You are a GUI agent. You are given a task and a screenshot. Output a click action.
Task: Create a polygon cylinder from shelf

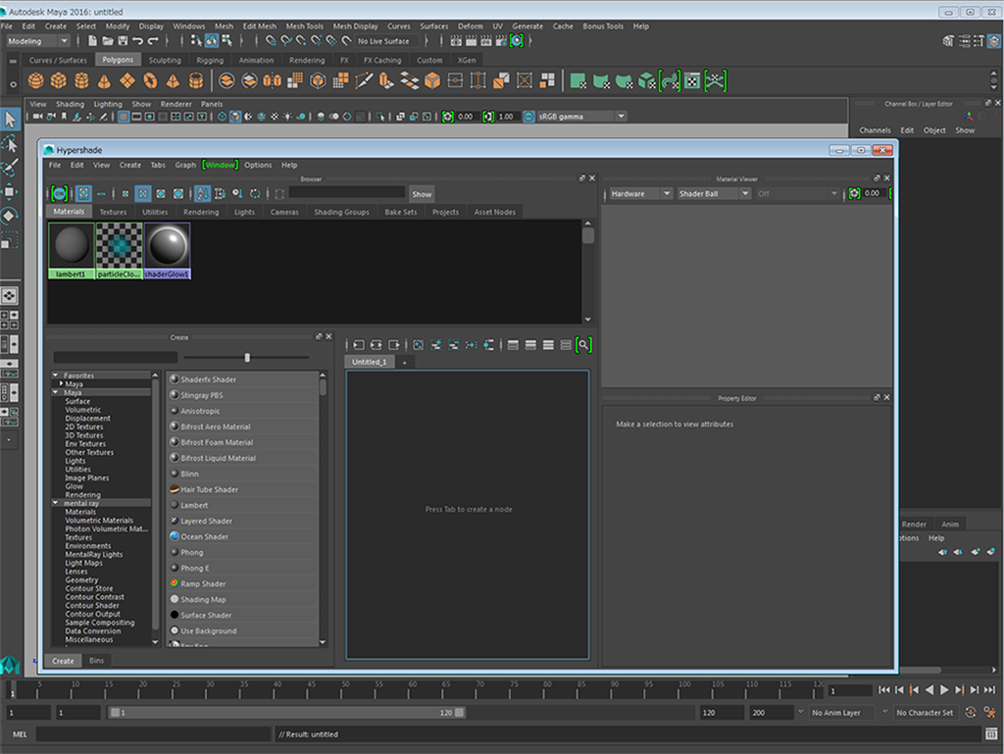tap(81, 80)
